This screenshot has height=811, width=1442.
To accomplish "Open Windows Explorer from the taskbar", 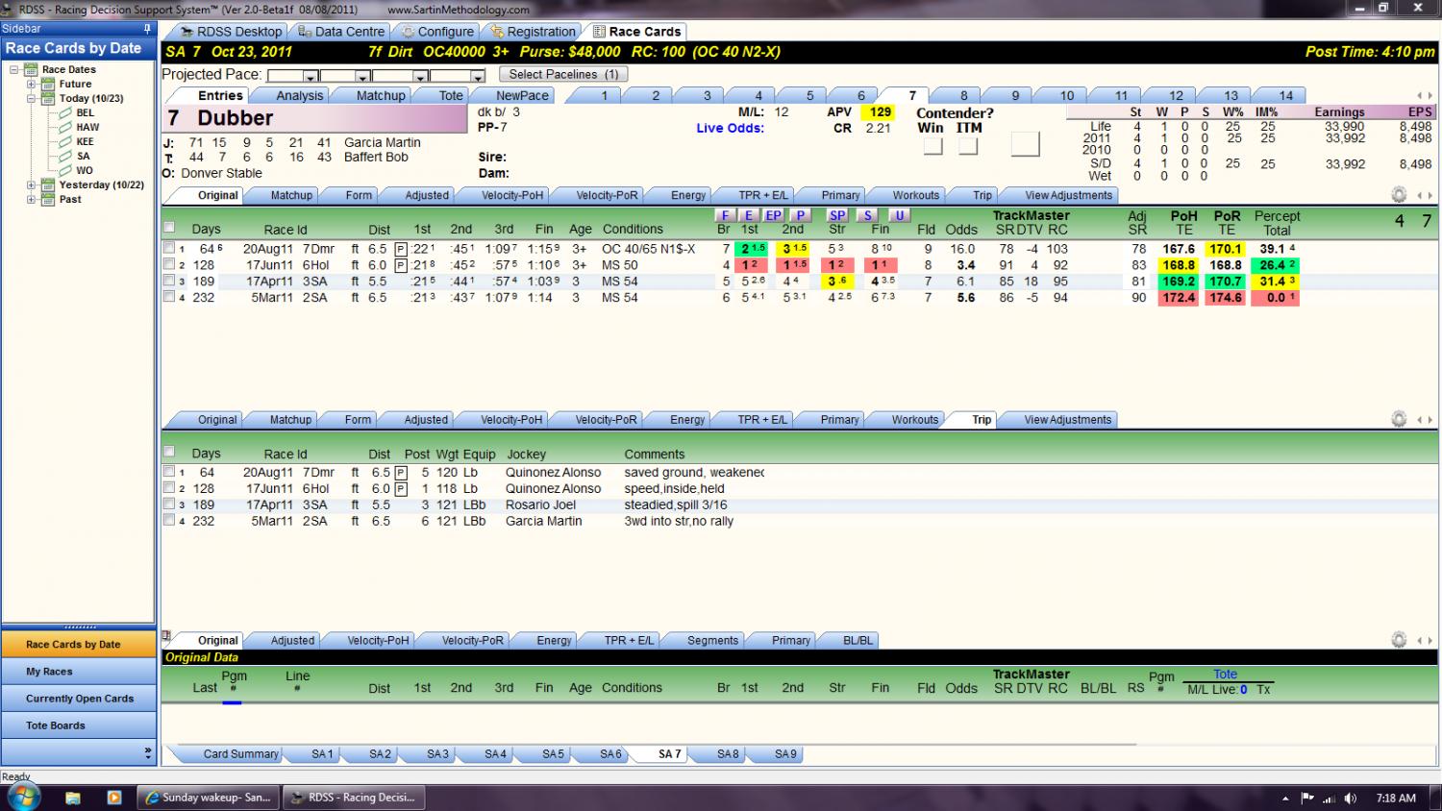I will click(x=73, y=798).
